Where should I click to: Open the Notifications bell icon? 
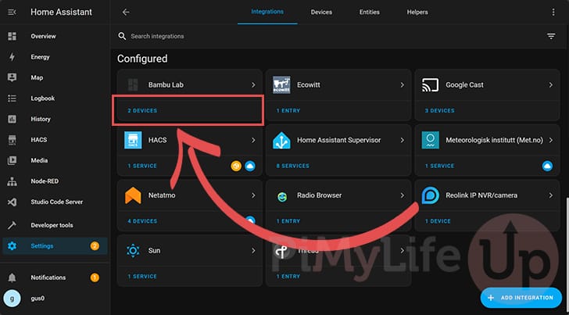(x=12, y=277)
